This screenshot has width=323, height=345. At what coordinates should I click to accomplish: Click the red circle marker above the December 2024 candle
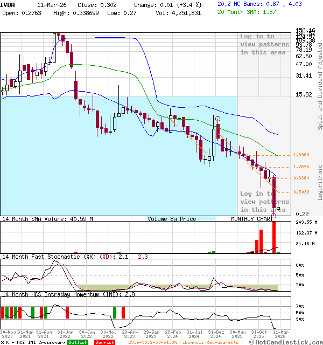217,119
